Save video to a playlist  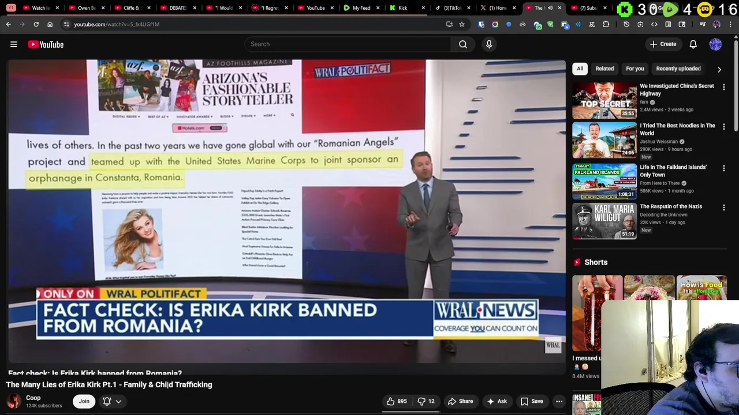(x=532, y=401)
